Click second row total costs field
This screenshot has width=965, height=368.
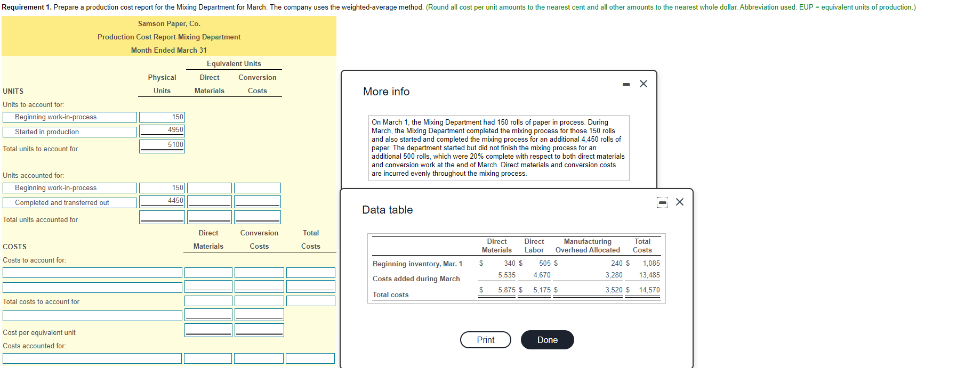pos(311,287)
